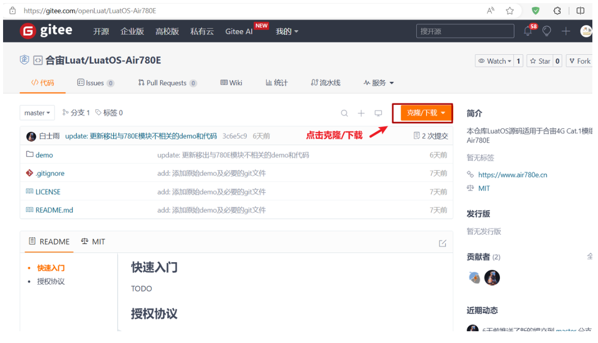Screen dimensions: 598x343
Task: Click the README edit icon
Action: (x=442, y=243)
